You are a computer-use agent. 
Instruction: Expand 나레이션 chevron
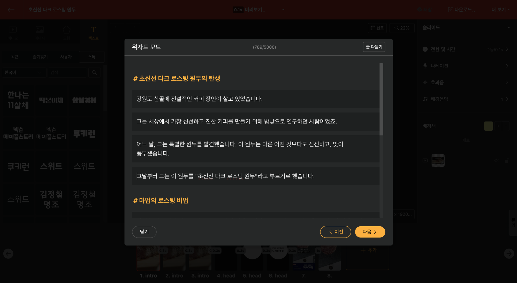click(x=507, y=66)
